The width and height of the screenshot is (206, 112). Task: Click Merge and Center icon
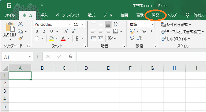(x=115, y=31)
